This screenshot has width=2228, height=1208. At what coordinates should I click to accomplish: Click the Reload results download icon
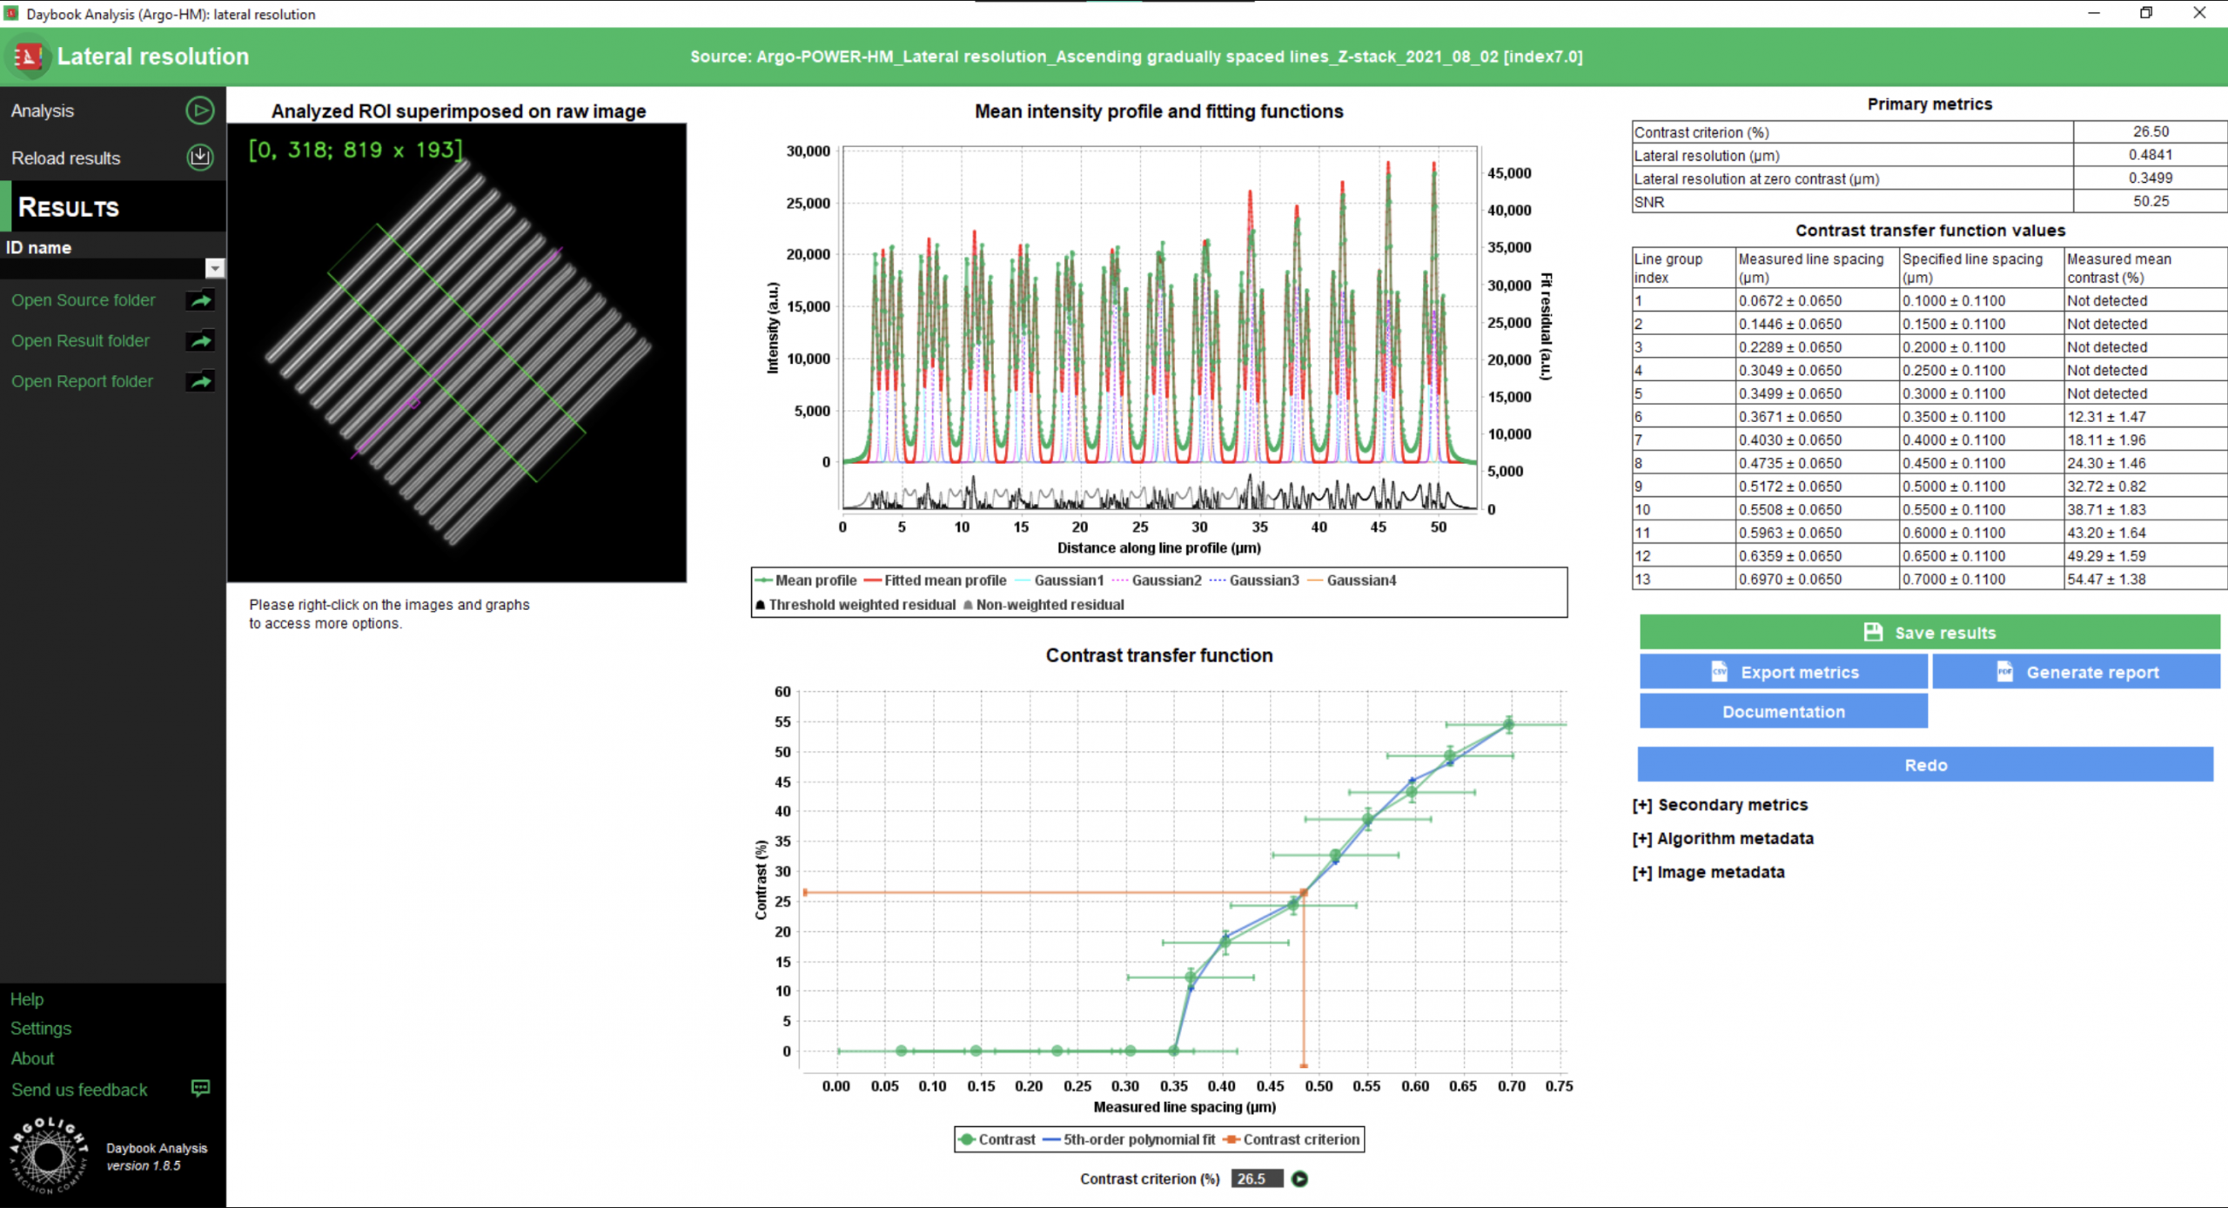[x=199, y=158]
